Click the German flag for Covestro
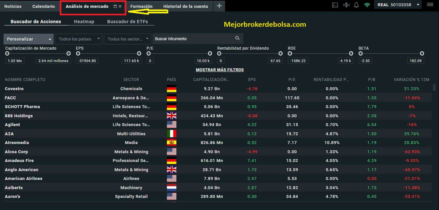The height and width of the screenshot is (210, 439). coord(171,89)
